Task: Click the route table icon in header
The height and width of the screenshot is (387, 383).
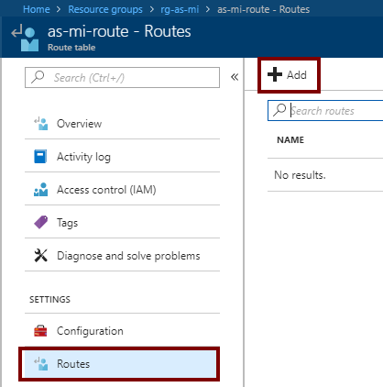Action: 26,38
